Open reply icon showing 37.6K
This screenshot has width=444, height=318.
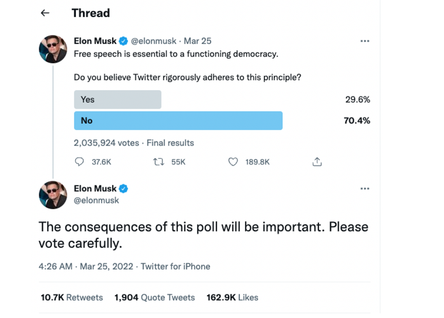[79, 162]
